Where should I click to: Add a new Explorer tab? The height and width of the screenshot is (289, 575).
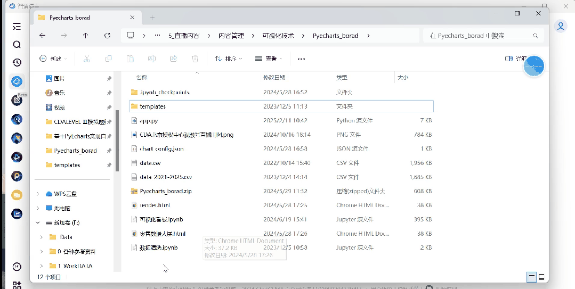pos(152,18)
